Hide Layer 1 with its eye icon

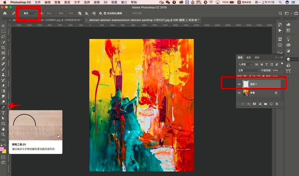click(239, 84)
